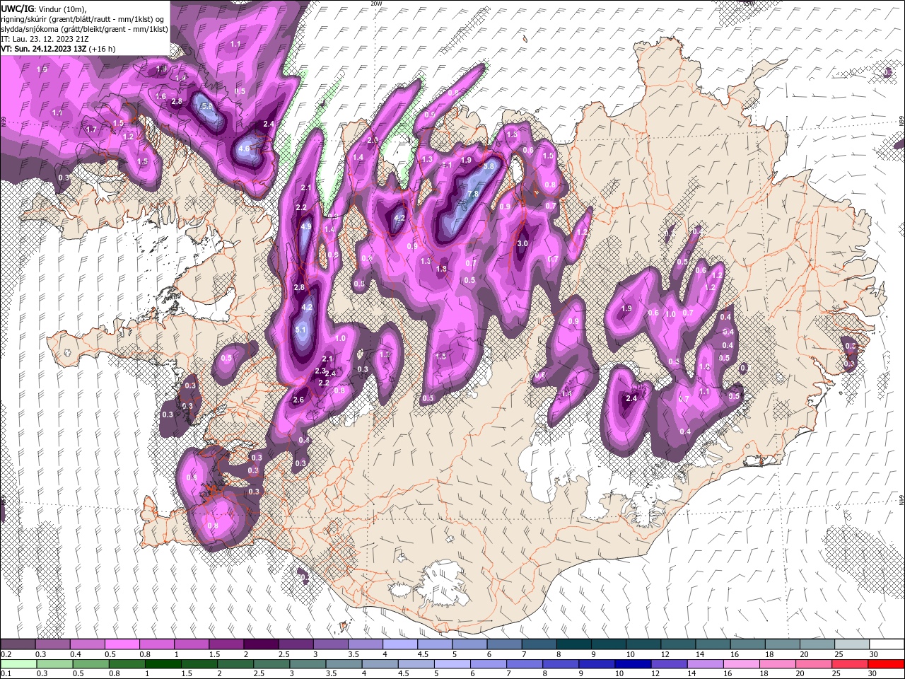Click the 'UWC/IG: Vindur (10m)' title line
Image resolution: width=905 pixels, height=679 pixels.
tap(44, 8)
